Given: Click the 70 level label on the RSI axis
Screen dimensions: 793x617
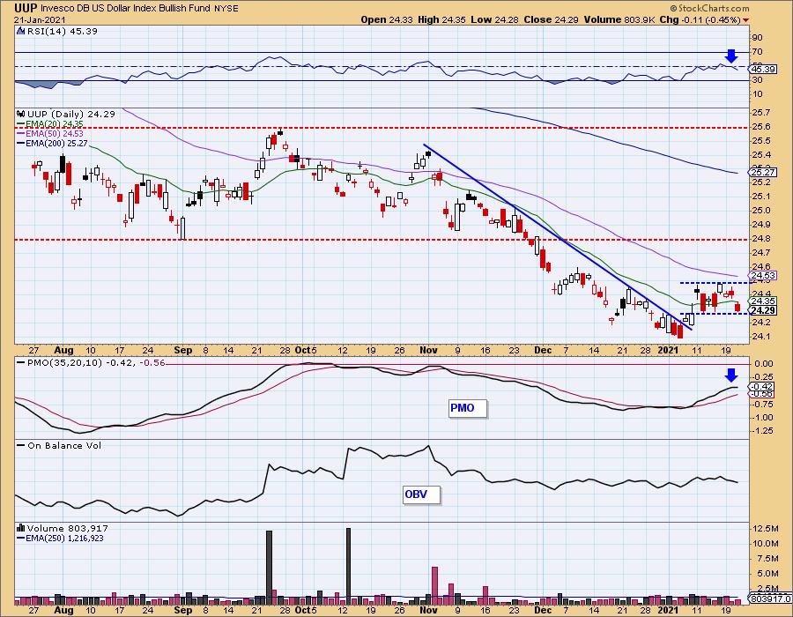Looking at the screenshot, I should pyautogui.click(x=757, y=52).
